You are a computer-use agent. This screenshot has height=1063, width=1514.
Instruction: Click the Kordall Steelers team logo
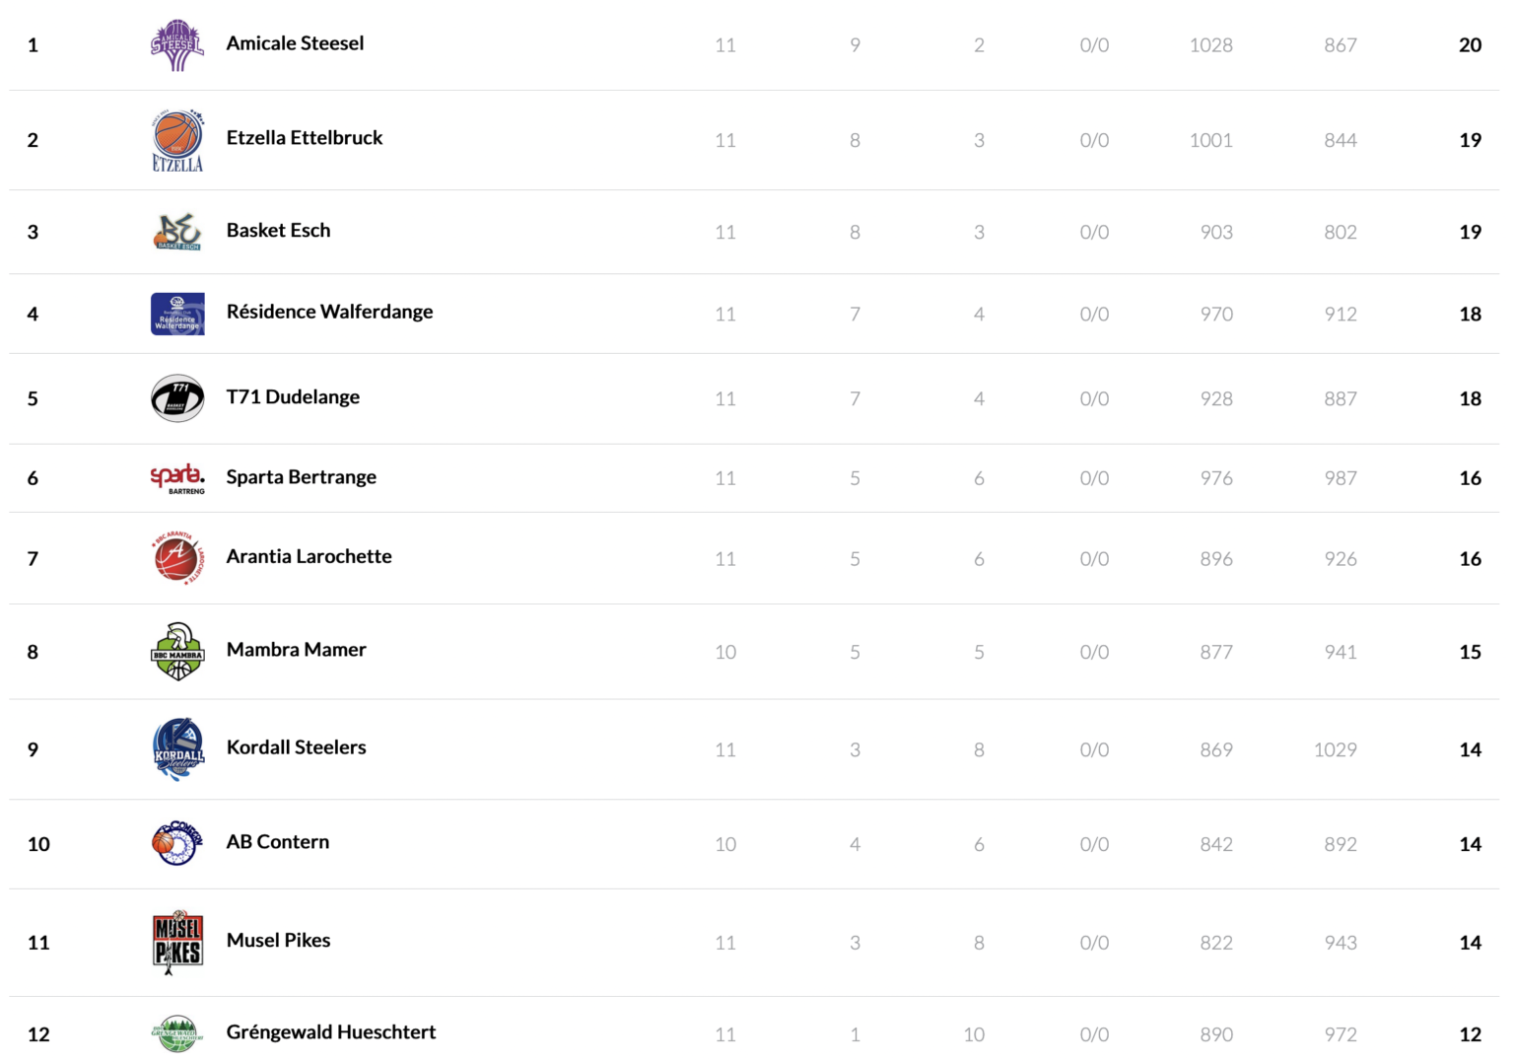coord(178,749)
